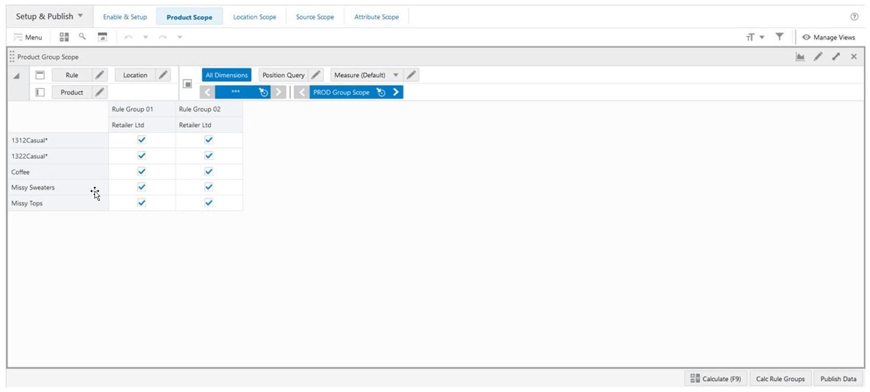Click the Product dimension button
Screen dimensions: 870x392
point(72,93)
